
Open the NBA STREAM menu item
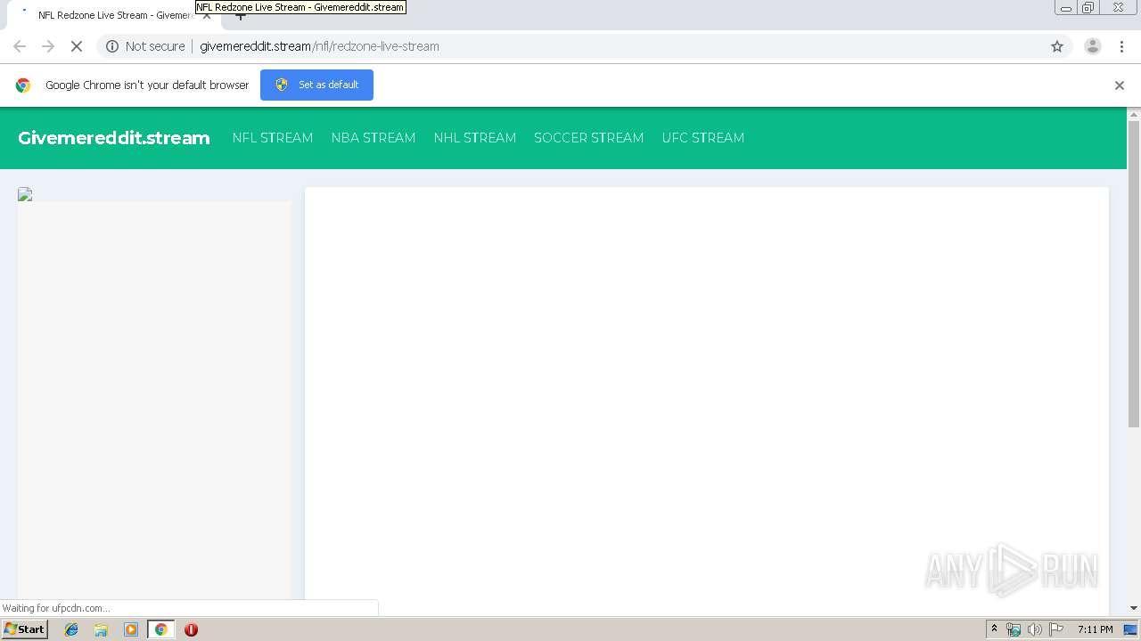click(373, 138)
